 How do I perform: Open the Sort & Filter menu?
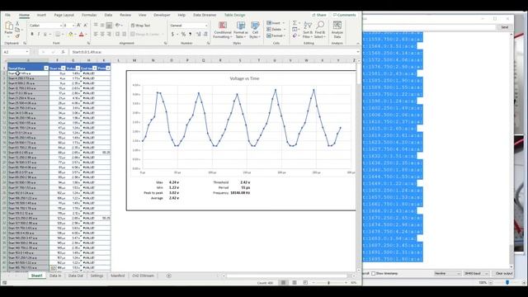click(x=308, y=30)
